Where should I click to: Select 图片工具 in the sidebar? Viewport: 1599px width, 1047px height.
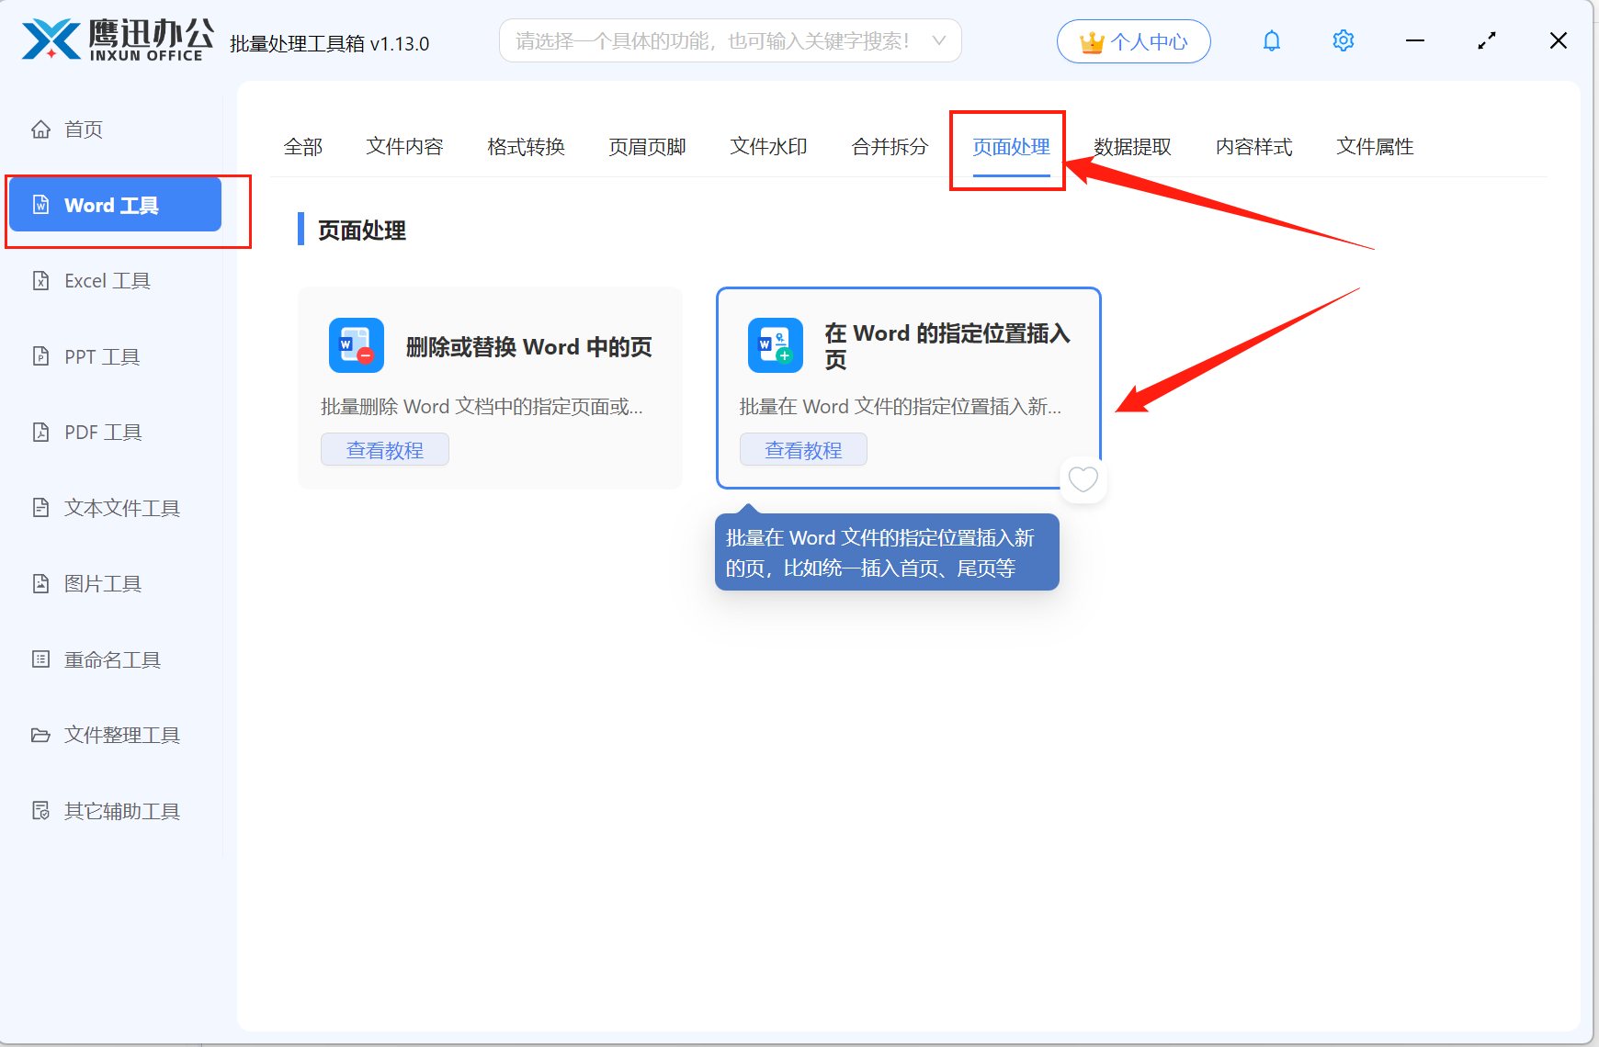pyautogui.click(x=102, y=583)
